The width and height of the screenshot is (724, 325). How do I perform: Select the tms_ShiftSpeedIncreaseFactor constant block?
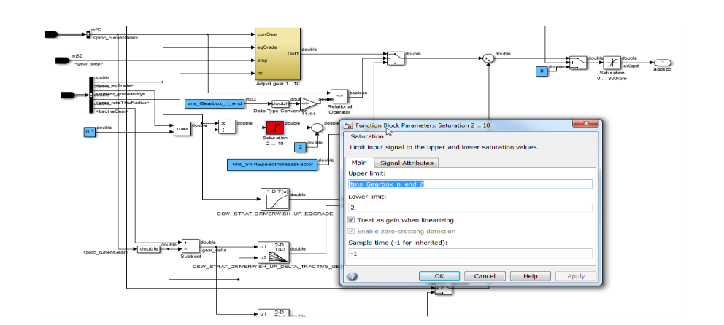[x=272, y=165]
